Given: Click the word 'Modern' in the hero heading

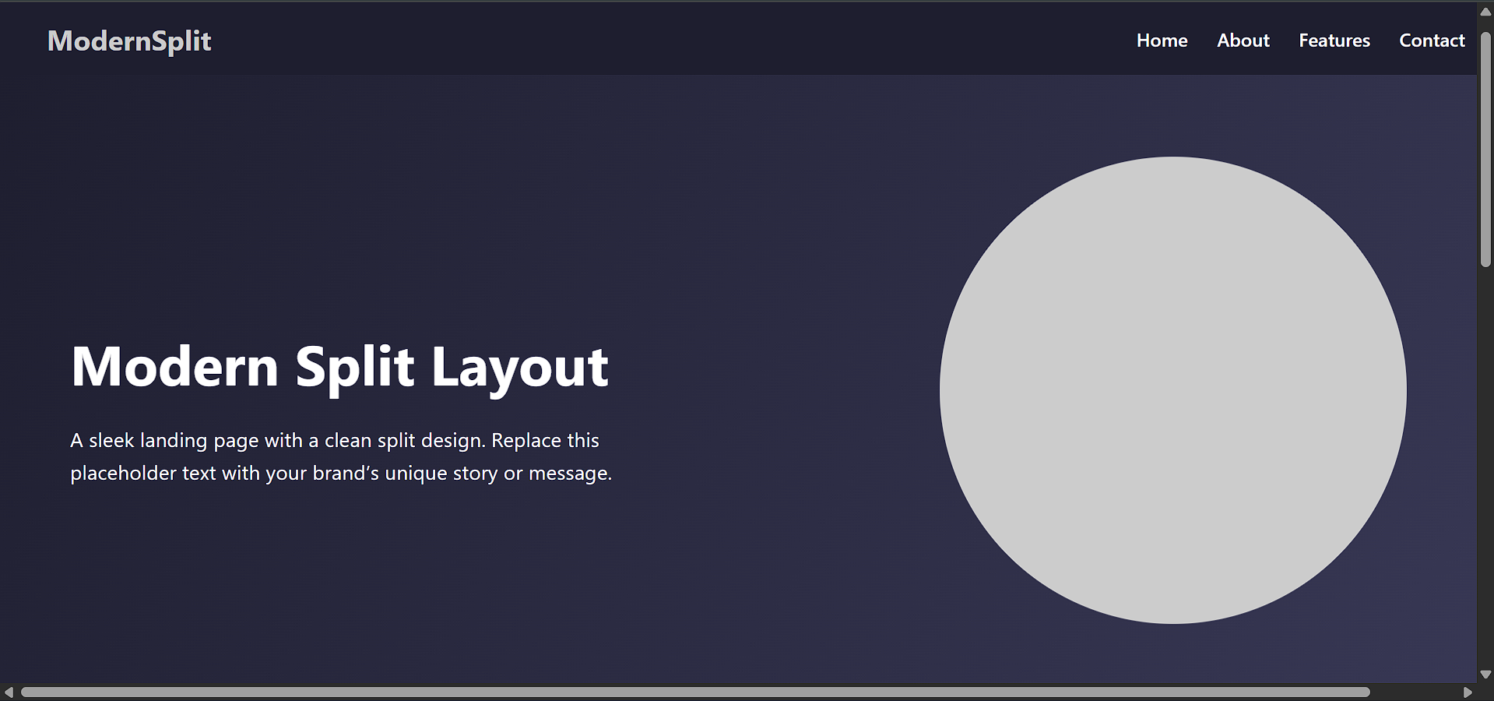Looking at the screenshot, I should tap(174, 367).
